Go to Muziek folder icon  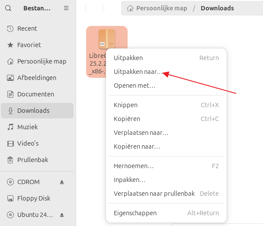10,127
